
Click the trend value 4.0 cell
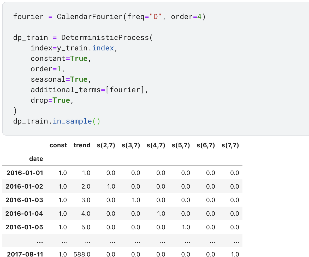(x=86, y=214)
